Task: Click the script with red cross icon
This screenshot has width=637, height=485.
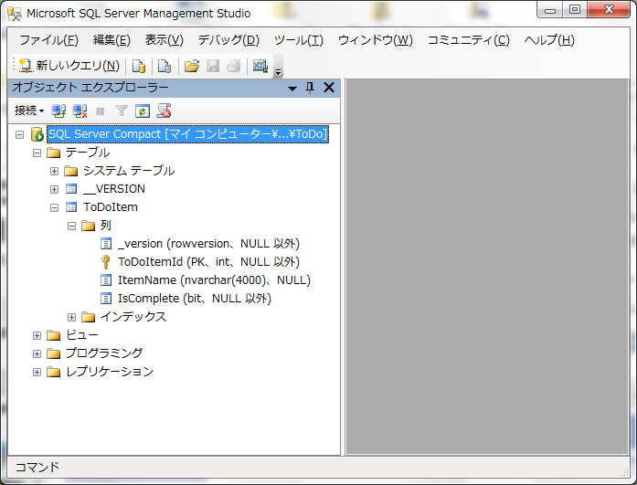Action: 165,111
